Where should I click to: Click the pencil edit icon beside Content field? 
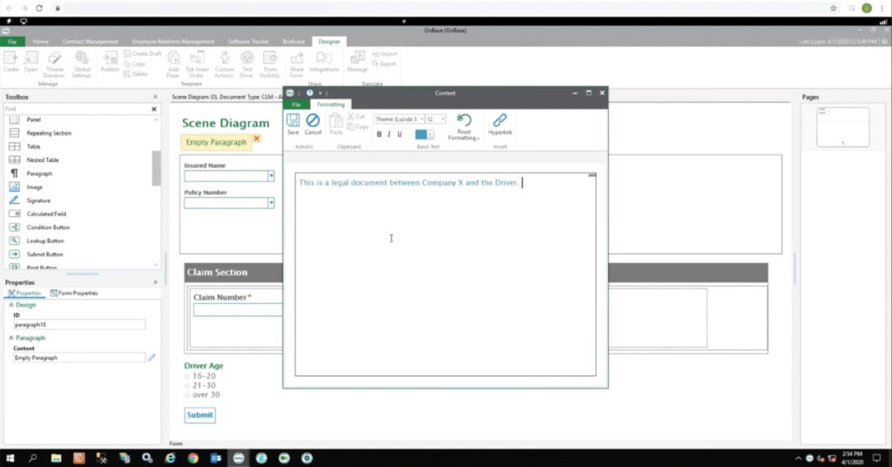152,357
